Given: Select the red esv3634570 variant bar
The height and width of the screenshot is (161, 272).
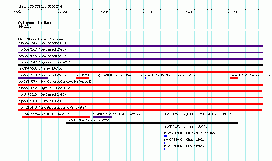Looking at the screenshot, I should click(141, 85).
